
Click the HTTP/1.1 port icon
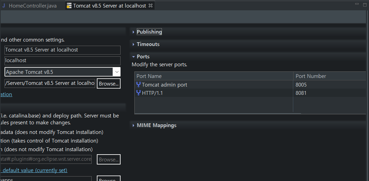pos(139,93)
